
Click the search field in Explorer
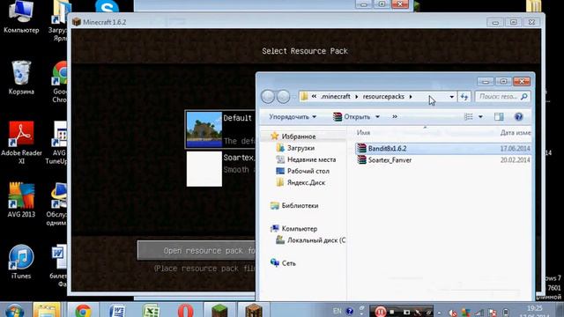(x=503, y=96)
